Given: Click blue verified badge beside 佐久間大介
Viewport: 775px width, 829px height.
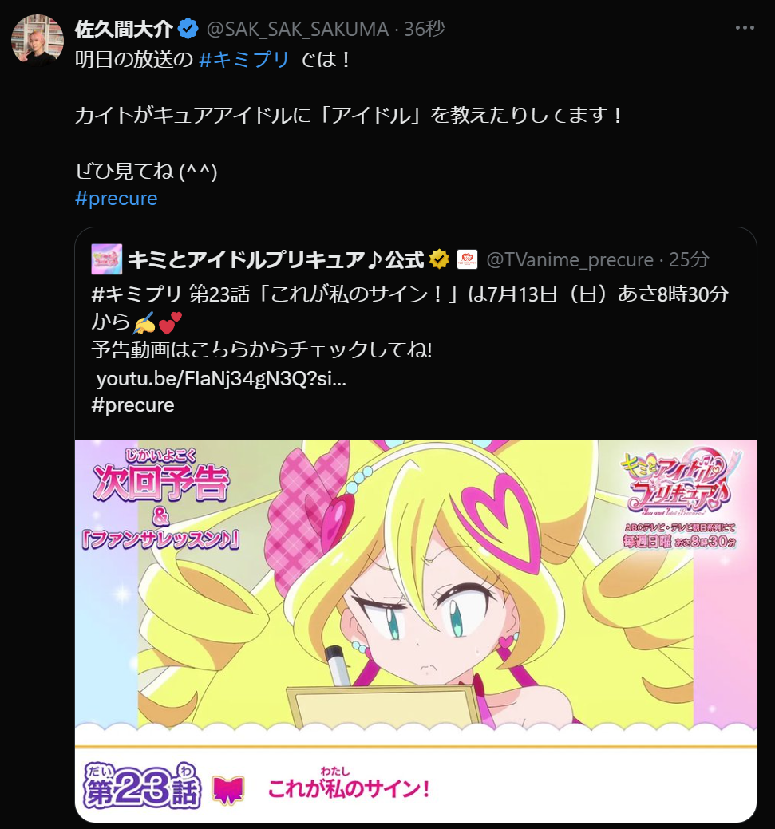Looking at the screenshot, I should pyautogui.click(x=188, y=29).
